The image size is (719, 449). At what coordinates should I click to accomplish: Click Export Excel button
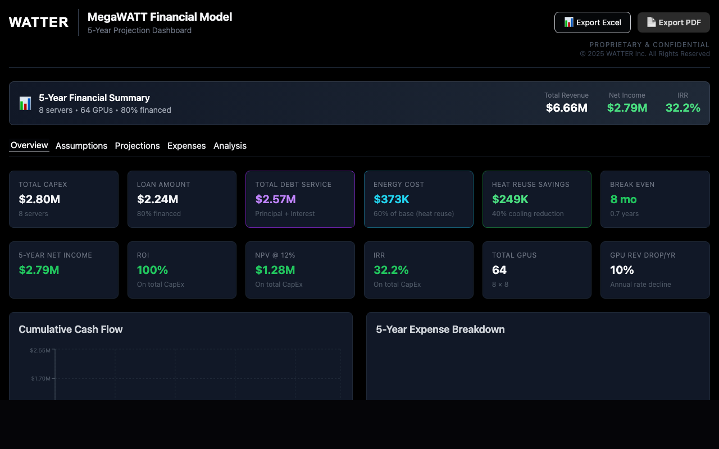coord(592,22)
